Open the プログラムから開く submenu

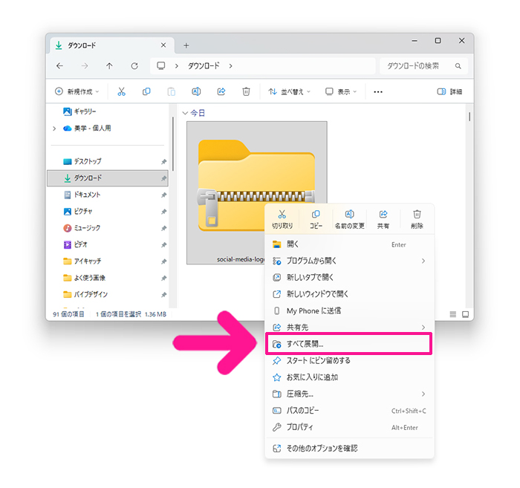pos(349,261)
